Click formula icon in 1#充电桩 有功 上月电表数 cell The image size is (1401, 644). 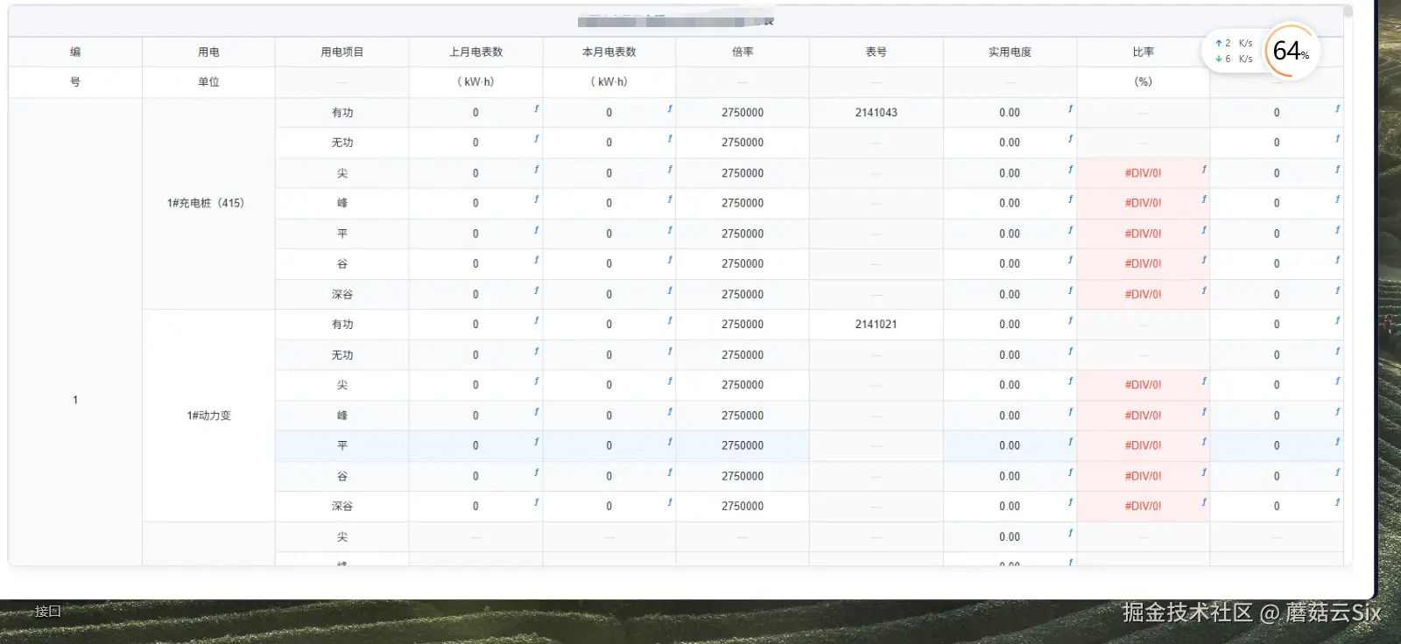536,108
